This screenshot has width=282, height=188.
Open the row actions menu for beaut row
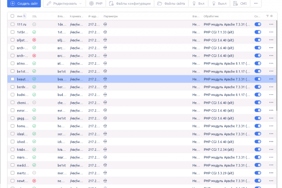[271, 79]
